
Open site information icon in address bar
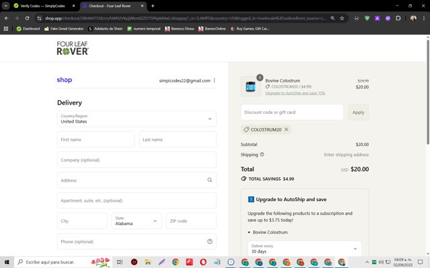tap(40, 18)
